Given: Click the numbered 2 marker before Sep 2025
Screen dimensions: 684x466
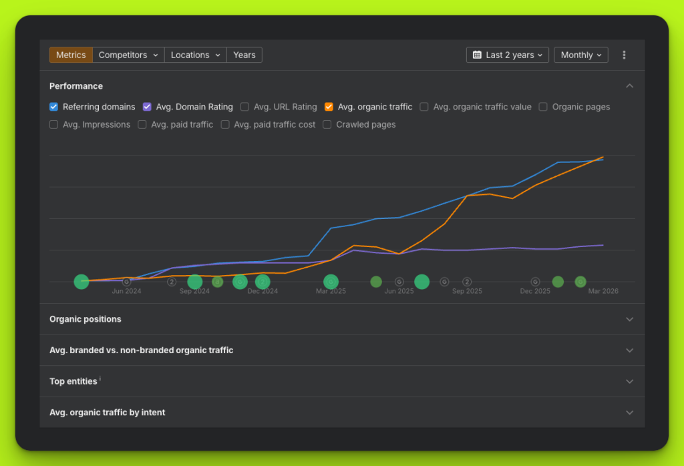Looking at the screenshot, I should coord(467,282).
